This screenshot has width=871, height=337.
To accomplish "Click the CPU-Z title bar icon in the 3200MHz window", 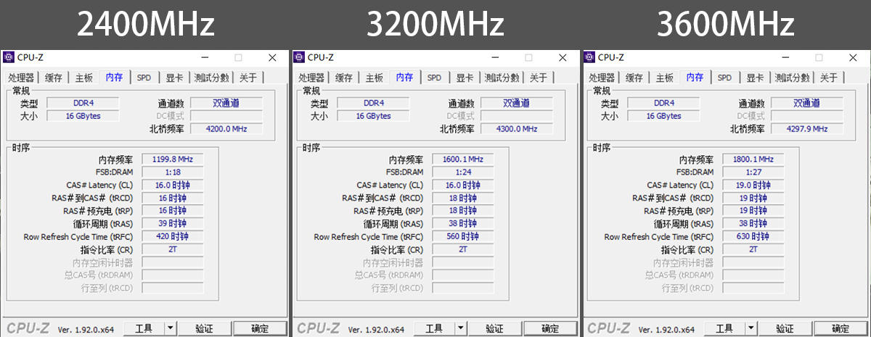I will coord(299,57).
